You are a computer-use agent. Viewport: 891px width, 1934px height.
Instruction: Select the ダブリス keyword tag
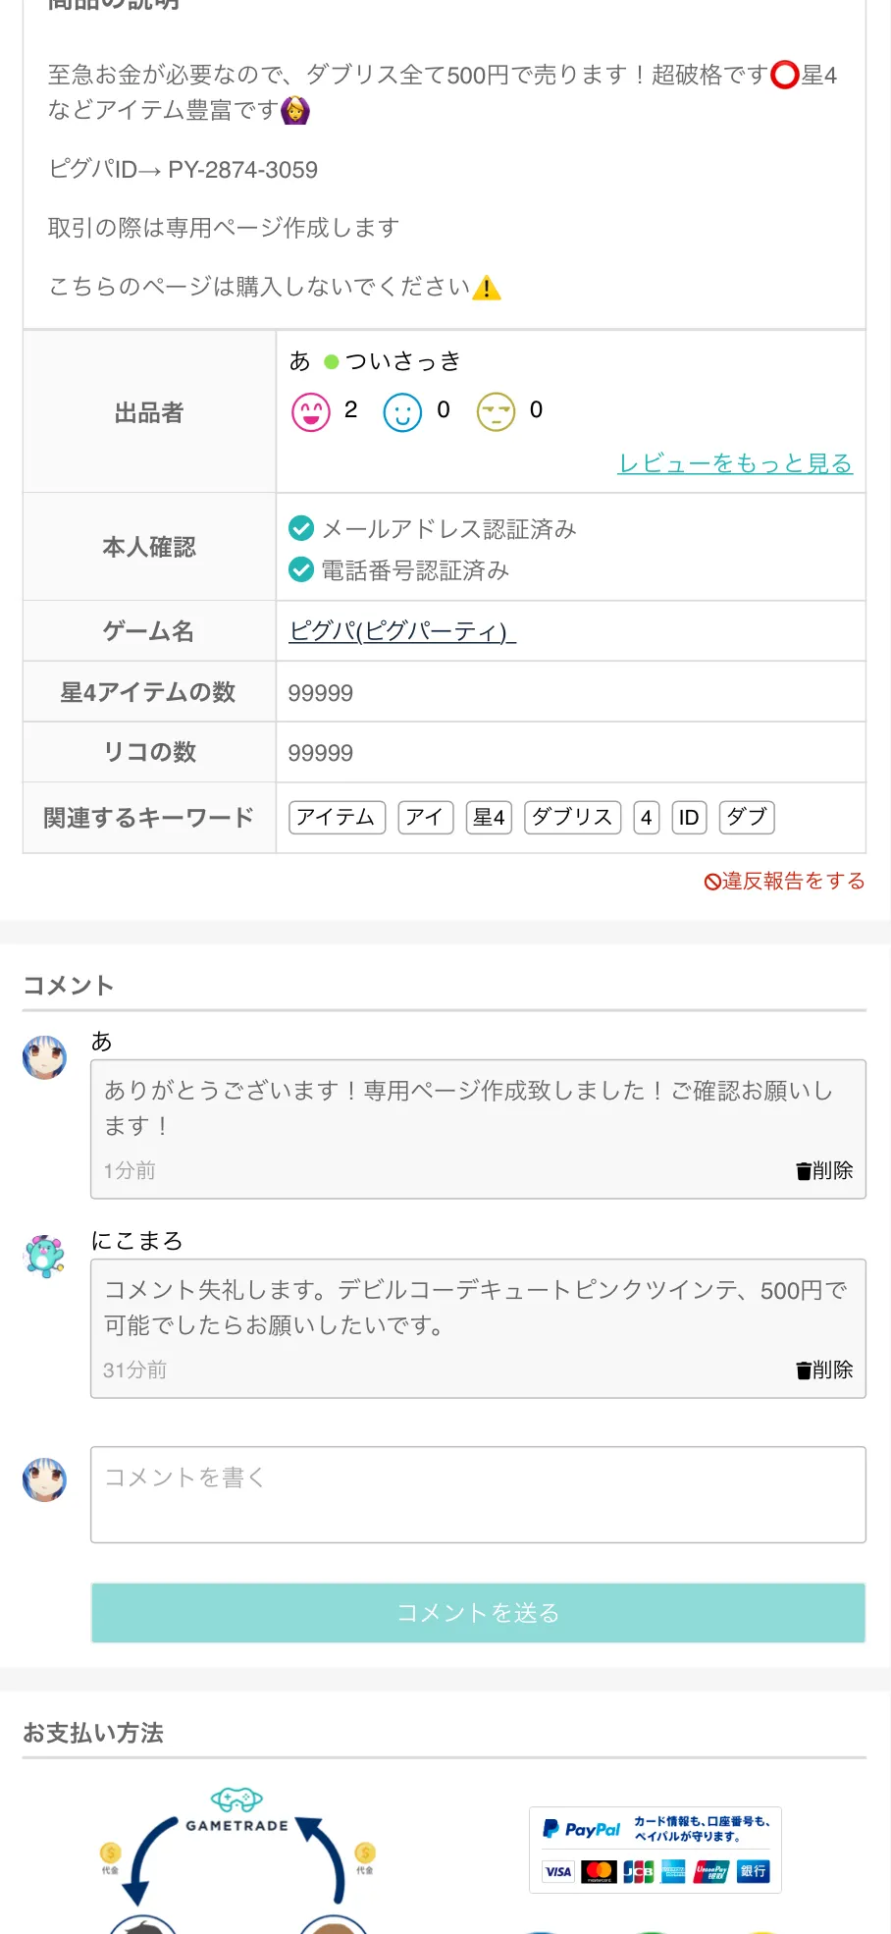[x=573, y=817]
